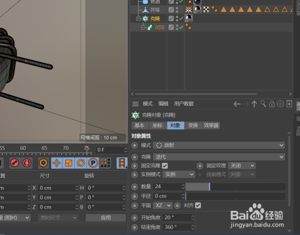Click the timeline marker at frame 75

point(87,150)
